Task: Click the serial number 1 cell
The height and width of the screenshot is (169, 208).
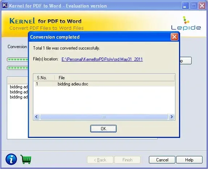Action: (x=37, y=84)
